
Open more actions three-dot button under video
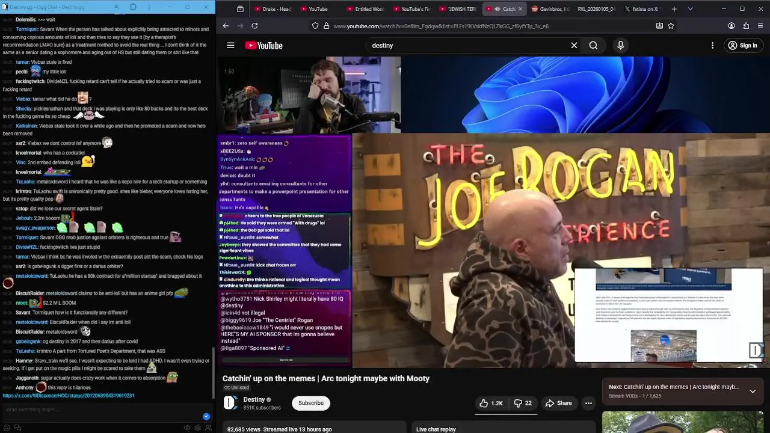[x=588, y=404]
